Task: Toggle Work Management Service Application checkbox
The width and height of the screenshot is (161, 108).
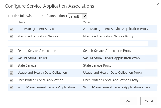Action: pos(11,88)
